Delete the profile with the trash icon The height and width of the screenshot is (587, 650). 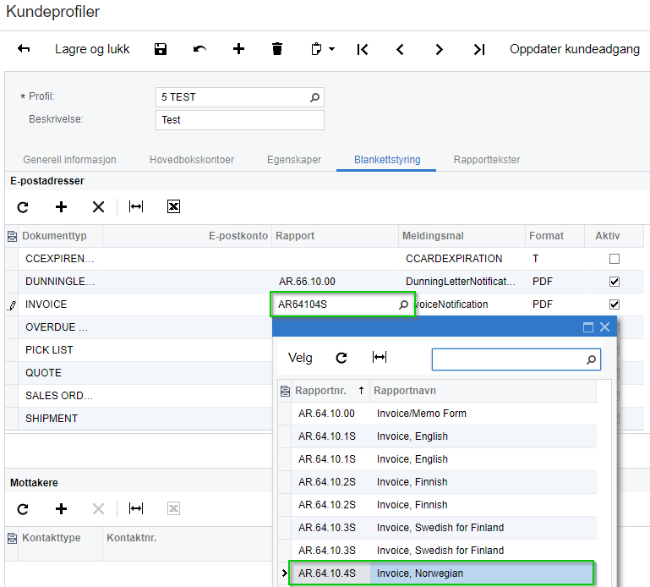pos(277,49)
